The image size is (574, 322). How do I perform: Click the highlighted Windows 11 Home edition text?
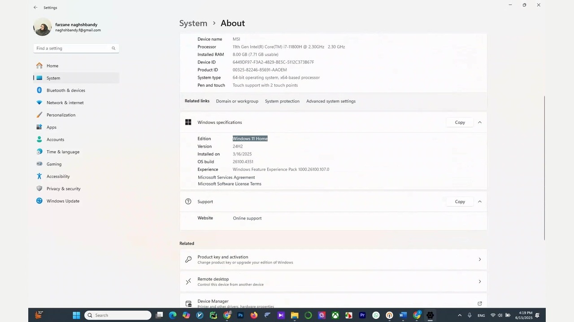point(250,139)
